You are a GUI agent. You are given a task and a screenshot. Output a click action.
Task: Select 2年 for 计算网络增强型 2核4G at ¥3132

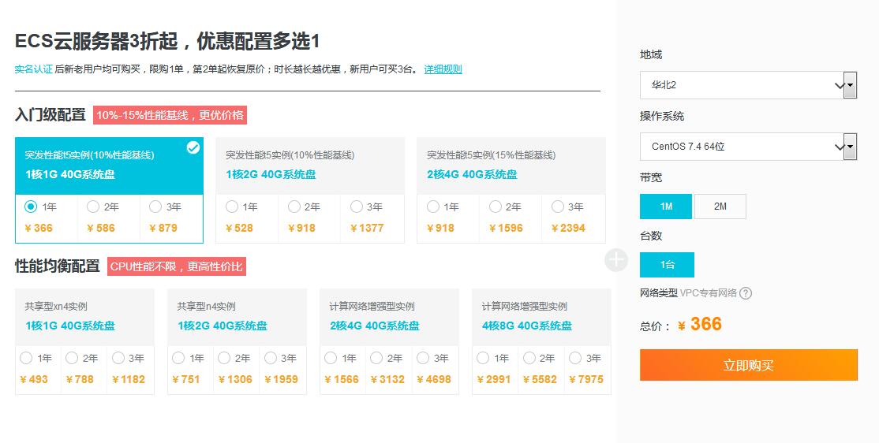[376, 358]
